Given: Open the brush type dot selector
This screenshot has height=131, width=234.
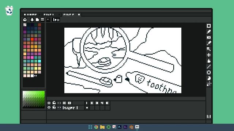Looking at the screenshot, I should (x=48, y=20).
